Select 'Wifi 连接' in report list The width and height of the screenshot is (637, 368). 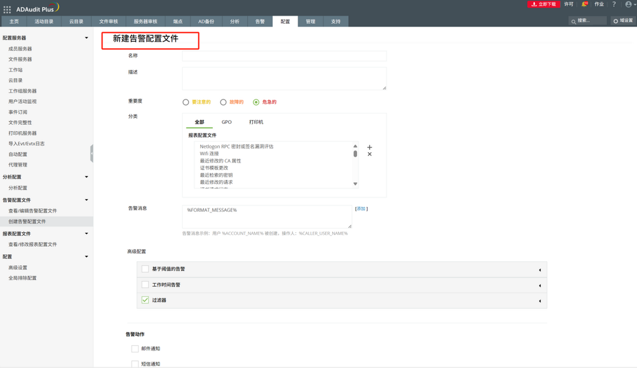[x=209, y=154]
